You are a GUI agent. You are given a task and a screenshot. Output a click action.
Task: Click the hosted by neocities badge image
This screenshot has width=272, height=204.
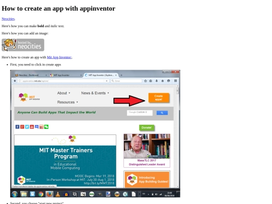click(23, 45)
